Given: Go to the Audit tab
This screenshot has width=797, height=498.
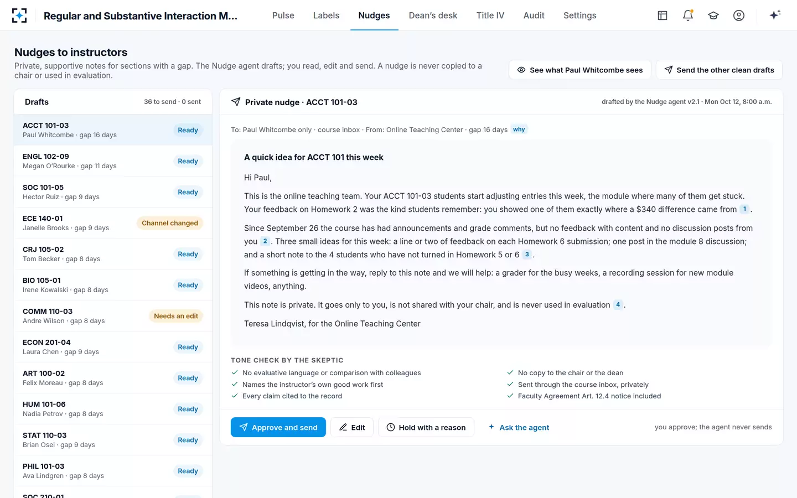Looking at the screenshot, I should (x=534, y=15).
